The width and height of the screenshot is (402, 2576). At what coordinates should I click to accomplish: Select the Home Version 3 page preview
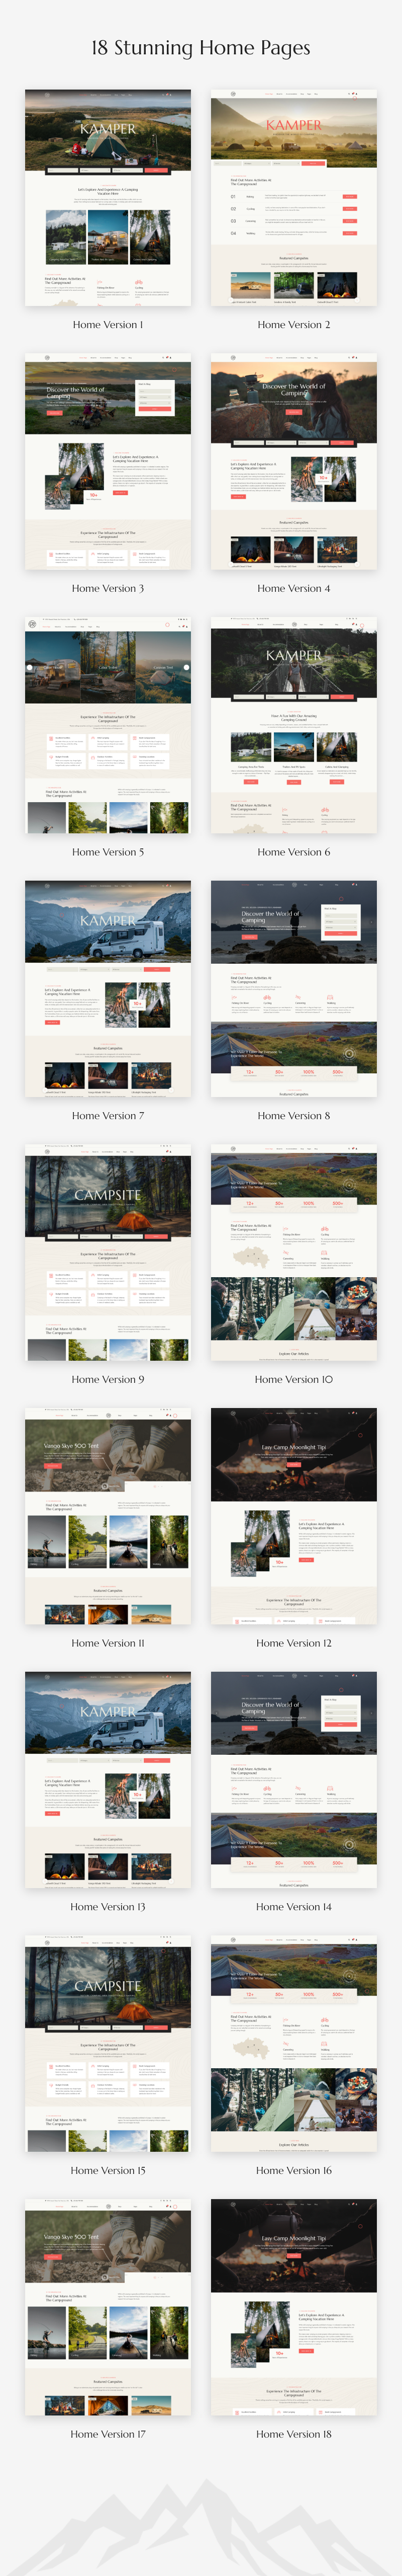point(108,461)
